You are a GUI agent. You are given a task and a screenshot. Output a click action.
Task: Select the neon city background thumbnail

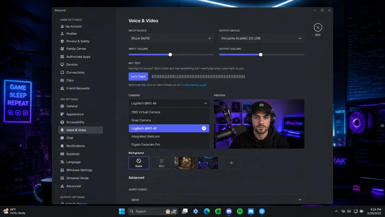coord(208,163)
